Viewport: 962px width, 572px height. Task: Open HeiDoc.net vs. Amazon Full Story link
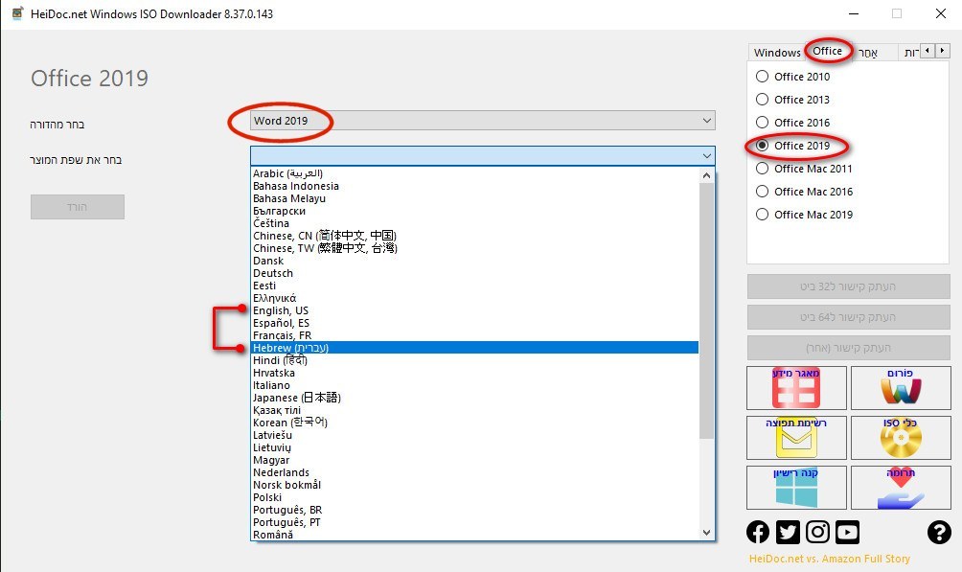point(829,559)
